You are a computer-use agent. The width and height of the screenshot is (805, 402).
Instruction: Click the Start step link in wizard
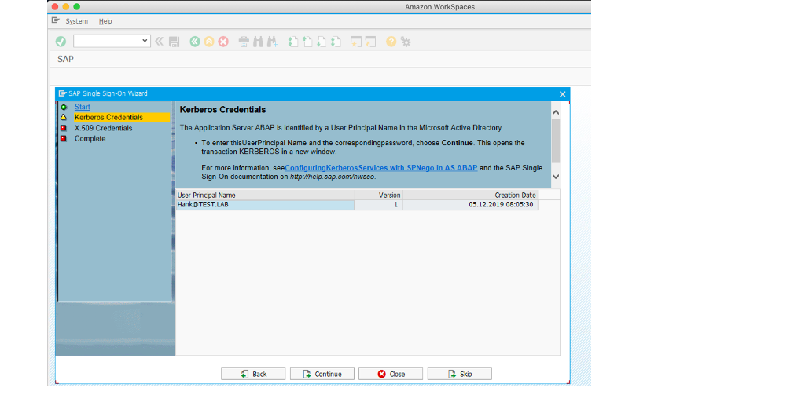coord(82,107)
